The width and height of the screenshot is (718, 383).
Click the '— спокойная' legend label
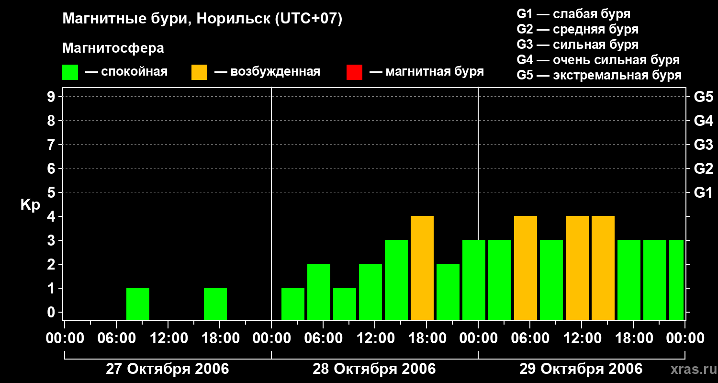(126, 72)
